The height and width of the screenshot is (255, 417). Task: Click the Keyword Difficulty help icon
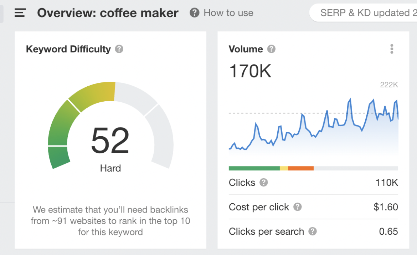tap(119, 49)
